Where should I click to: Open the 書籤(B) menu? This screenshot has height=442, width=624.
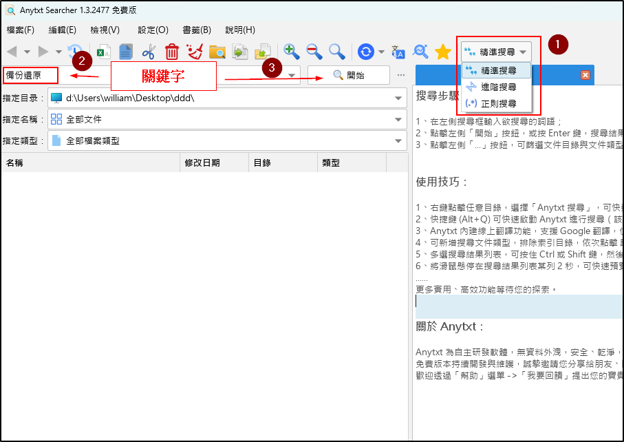click(x=197, y=30)
